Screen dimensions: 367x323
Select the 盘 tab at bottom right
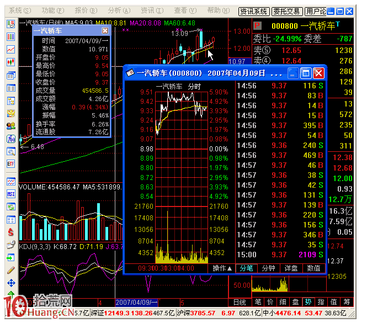(x=296, y=303)
